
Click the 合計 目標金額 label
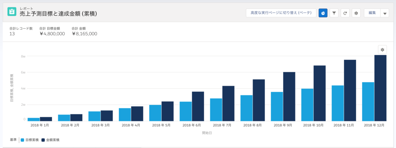(50, 29)
